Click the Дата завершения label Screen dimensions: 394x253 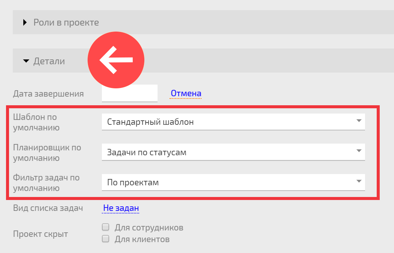48,94
